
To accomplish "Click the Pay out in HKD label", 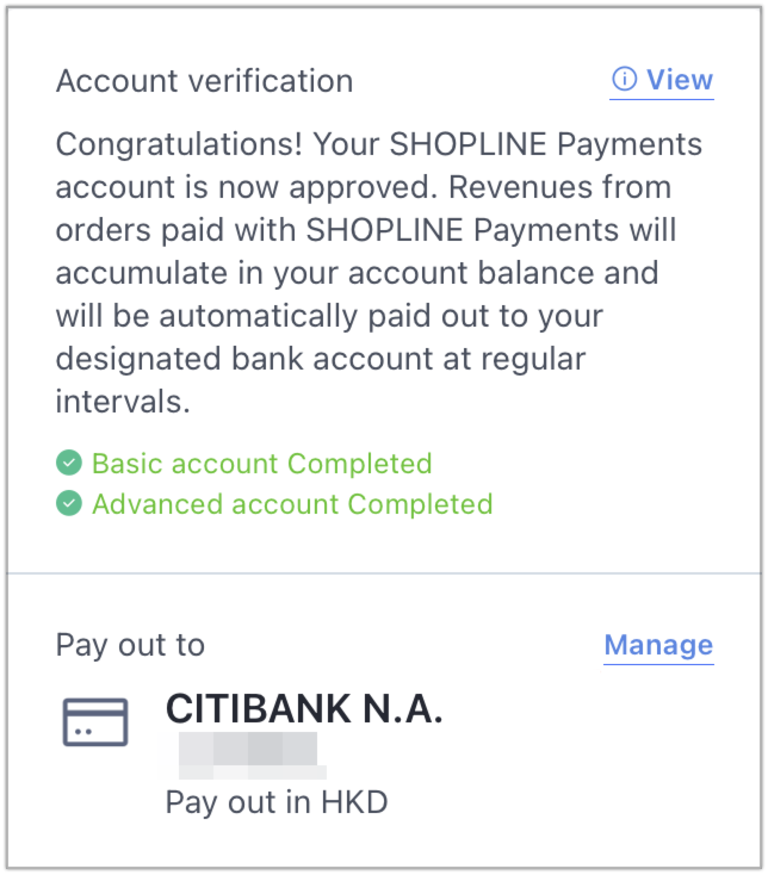I will (277, 802).
